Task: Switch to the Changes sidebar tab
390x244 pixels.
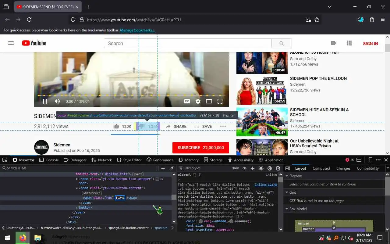Action: point(343,168)
